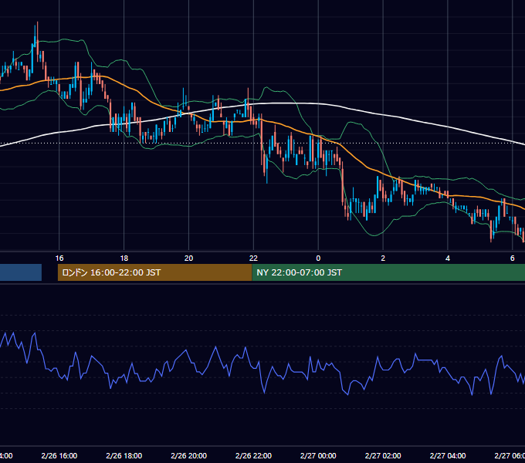This screenshot has height=463, width=525.
Task: Click the ロンドン 16:00-22:00 JST session bar
Action: [x=154, y=272]
